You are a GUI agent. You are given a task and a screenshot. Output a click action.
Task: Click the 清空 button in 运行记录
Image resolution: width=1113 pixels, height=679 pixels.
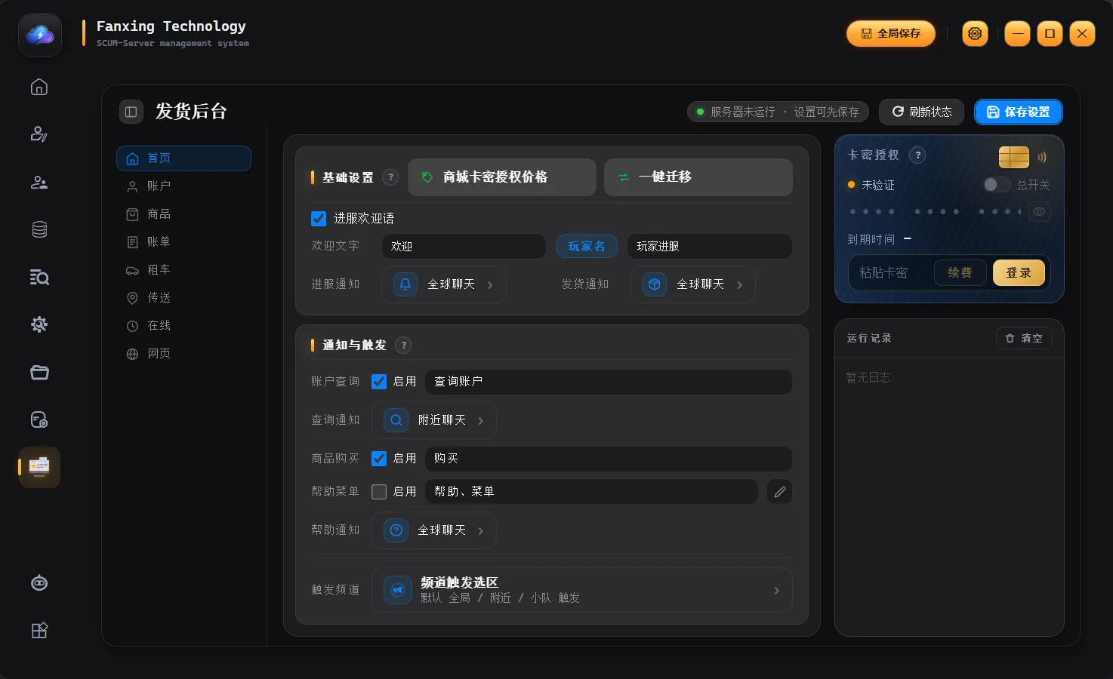pos(1024,339)
